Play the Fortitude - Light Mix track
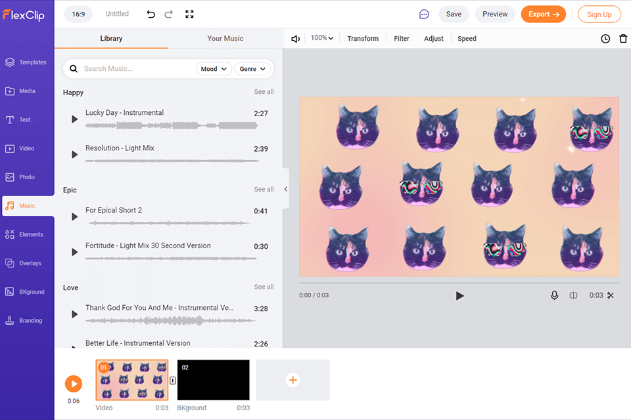This screenshot has width=631, height=420. (x=74, y=252)
